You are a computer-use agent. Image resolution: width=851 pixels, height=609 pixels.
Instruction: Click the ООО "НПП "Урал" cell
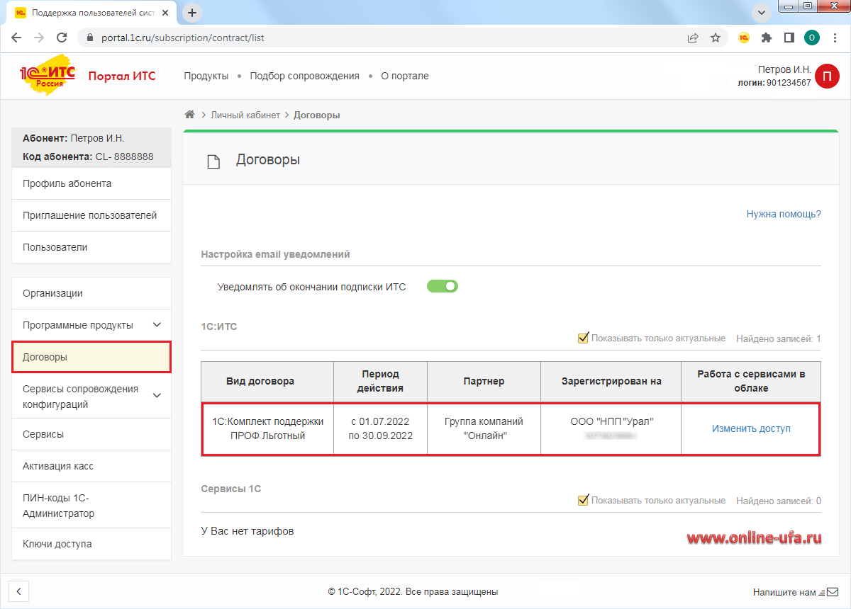[x=611, y=428]
